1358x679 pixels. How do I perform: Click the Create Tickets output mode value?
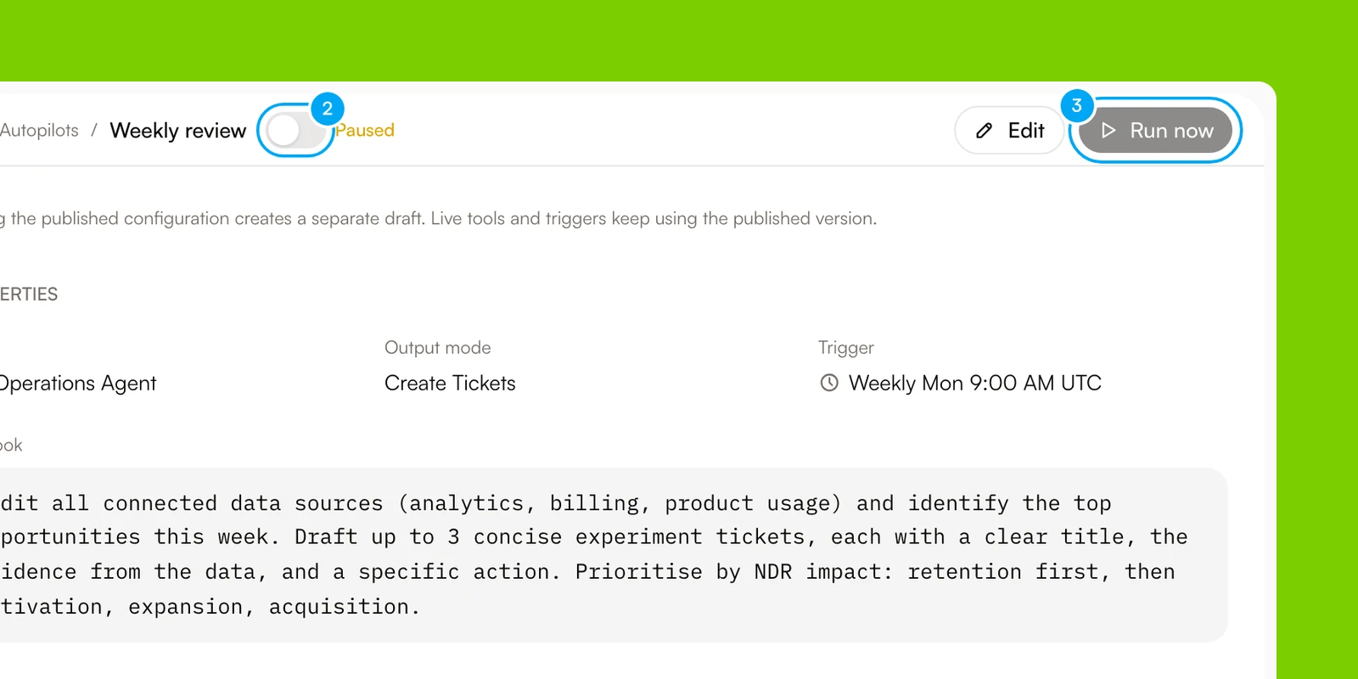pyautogui.click(x=450, y=383)
